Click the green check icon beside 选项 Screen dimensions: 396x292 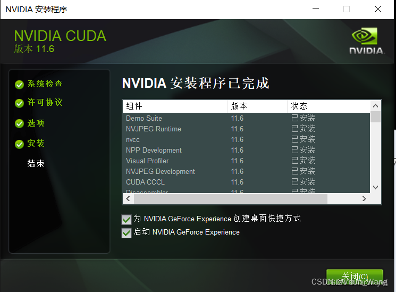click(19, 123)
